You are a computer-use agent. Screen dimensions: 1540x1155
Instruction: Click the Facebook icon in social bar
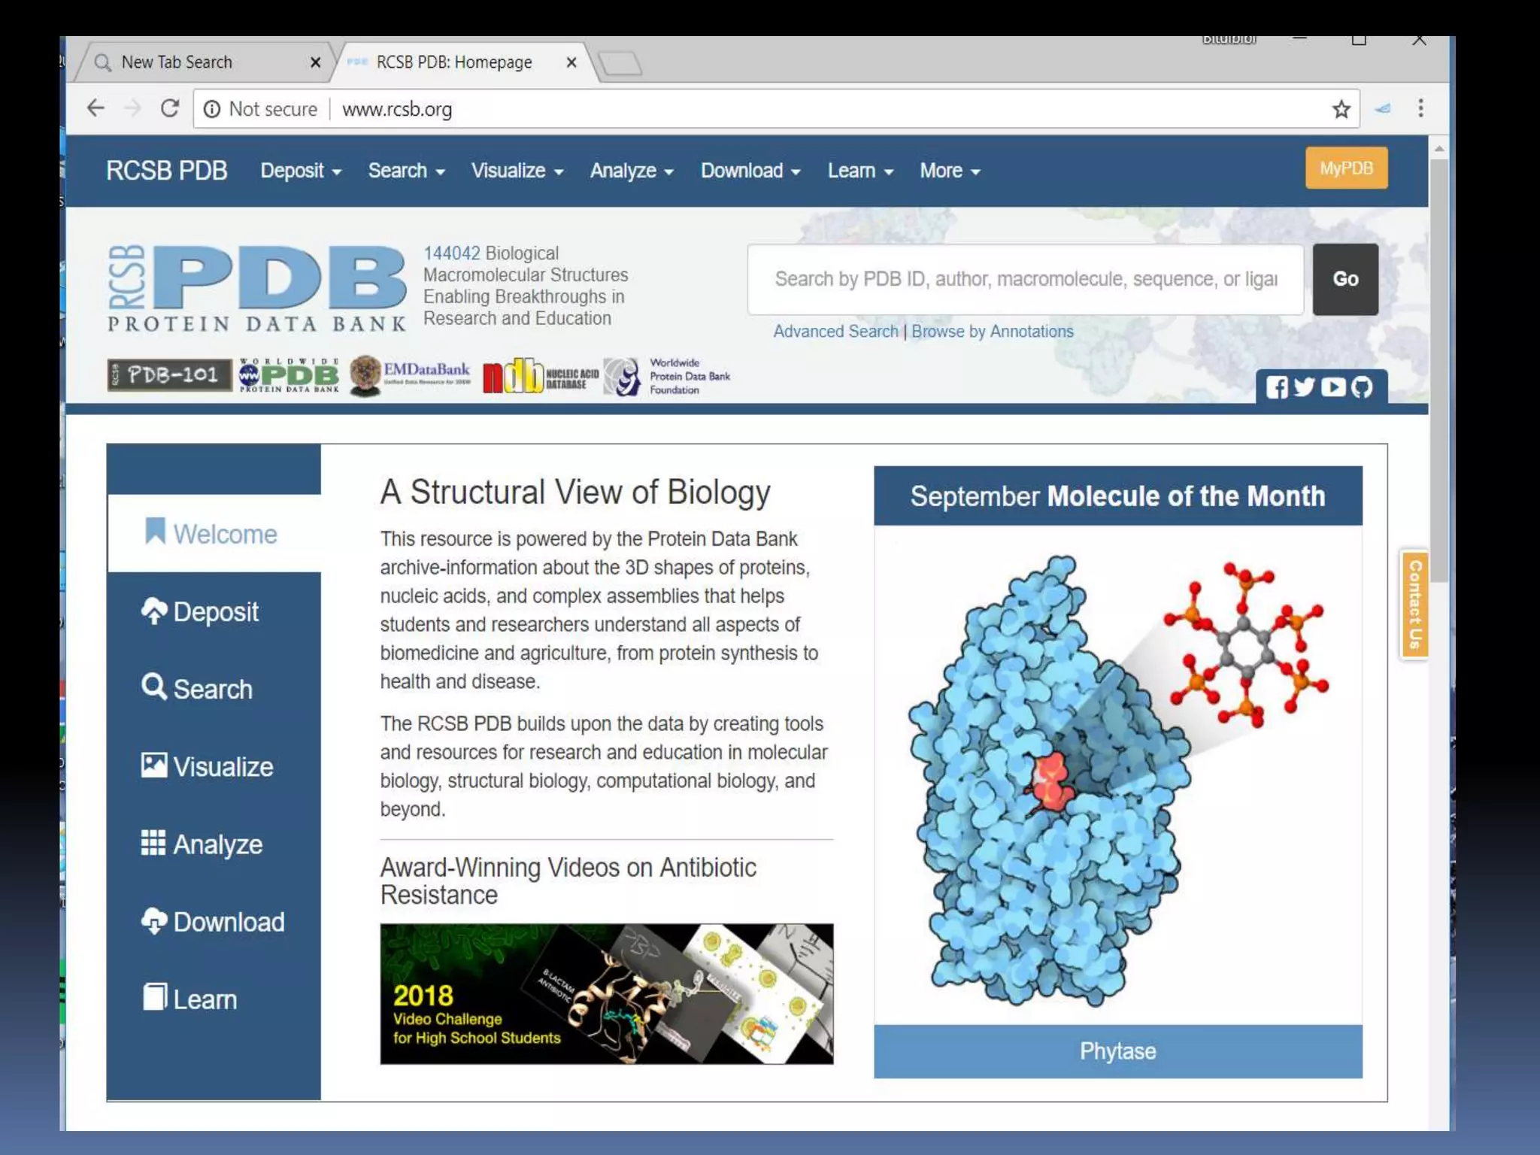tap(1276, 387)
